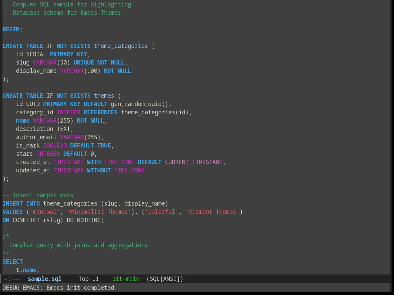Click the theme_categories table name in first CREATE TABLE
Viewport: 394px width, 295px height.
coord(121,46)
